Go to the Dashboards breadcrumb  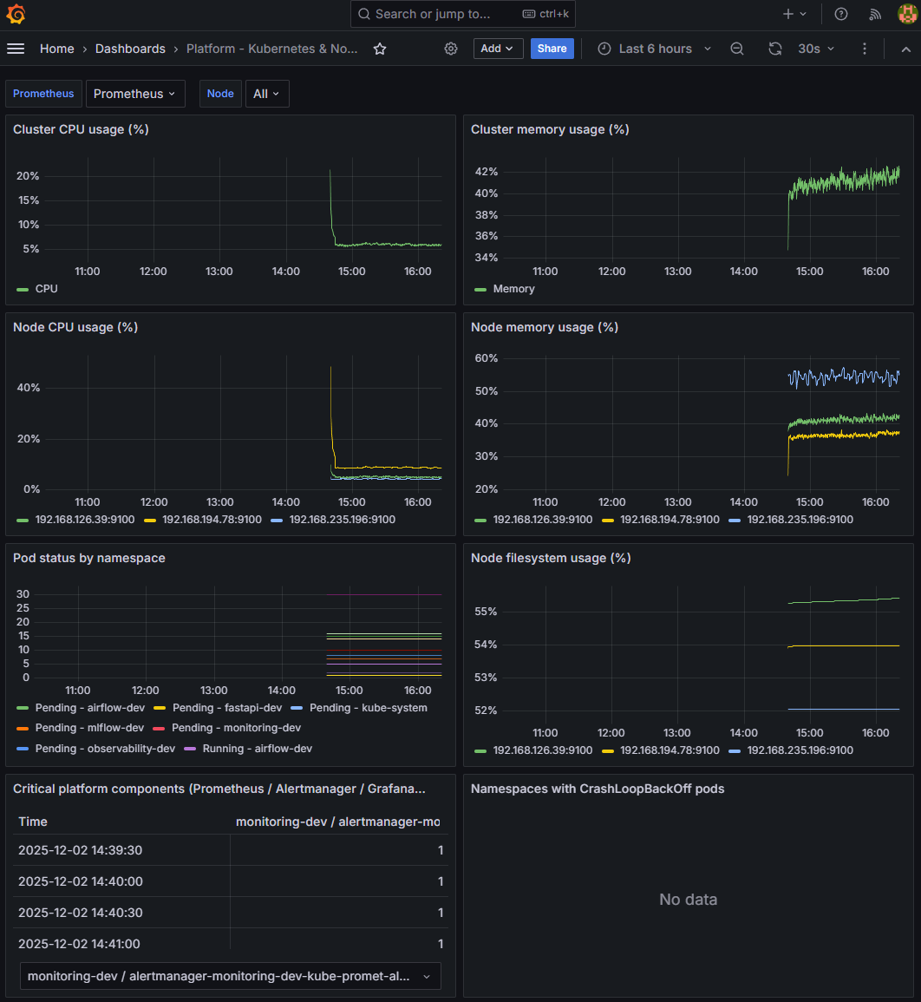(130, 49)
